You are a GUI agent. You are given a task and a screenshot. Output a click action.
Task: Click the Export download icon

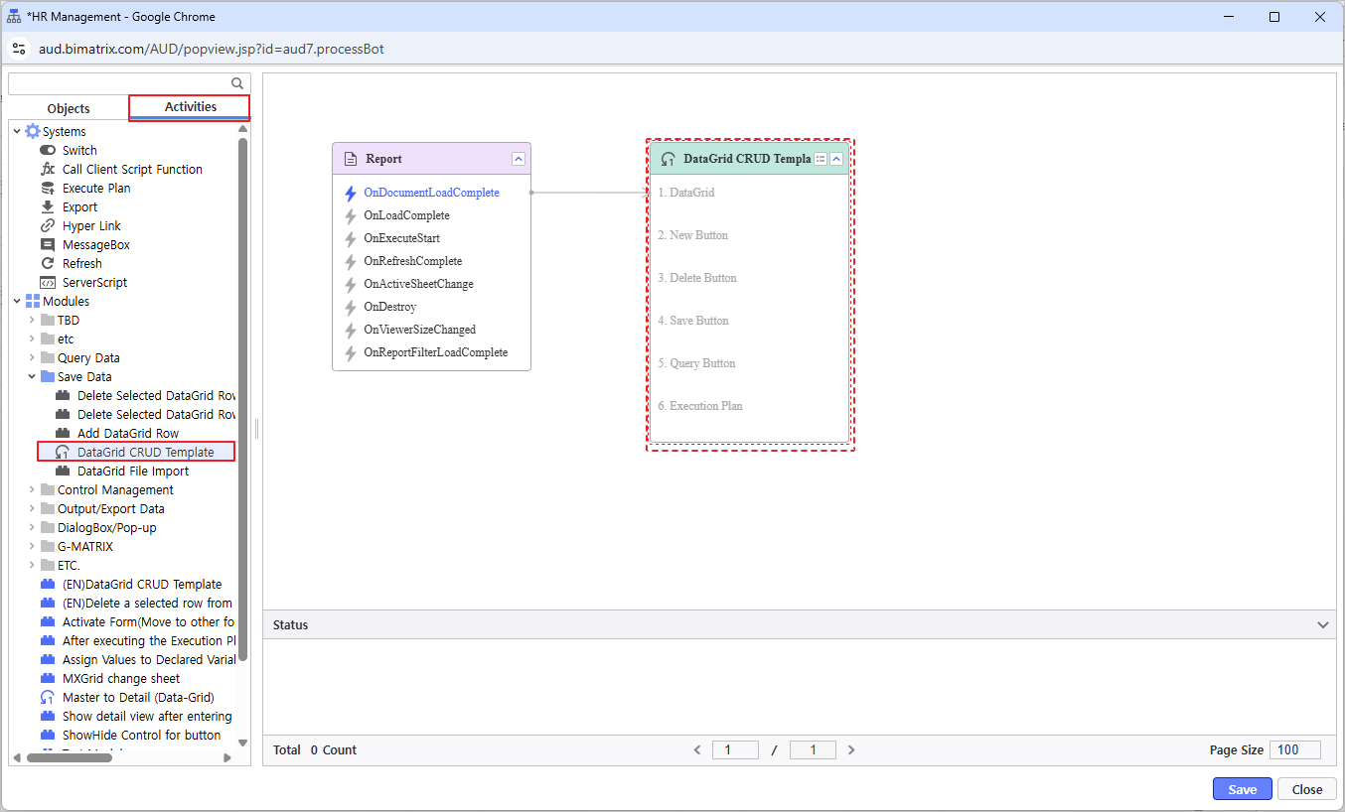click(48, 207)
